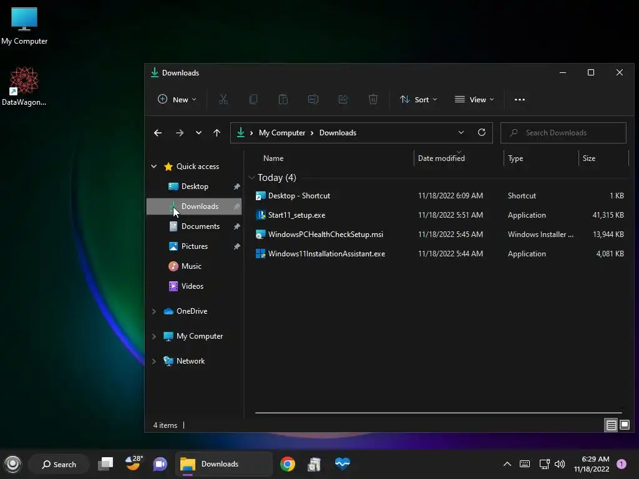
Task: Select Desktop in Quick access
Action: [x=194, y=186]
